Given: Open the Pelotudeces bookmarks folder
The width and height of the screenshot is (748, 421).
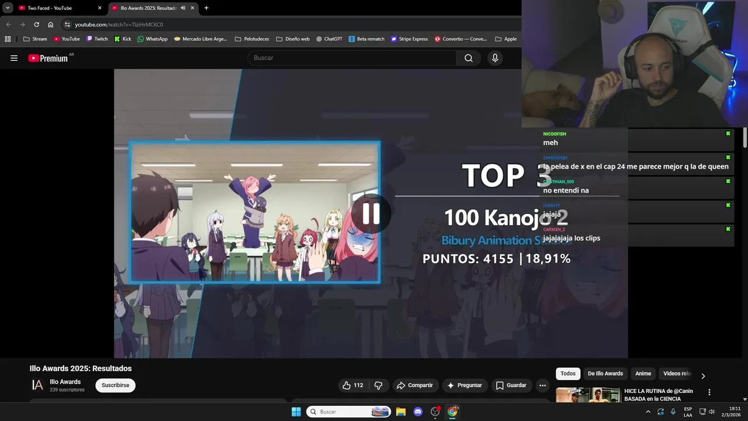Looking at the screenshot, I should 252,39.
